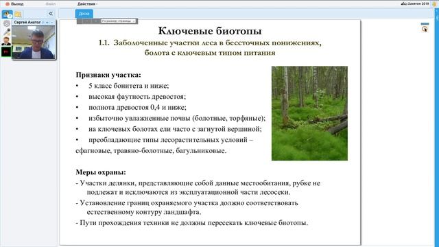This screenshot has width=439, height=247.
Task: Select the black video thumbnail in sidebar
Action: 6,52
